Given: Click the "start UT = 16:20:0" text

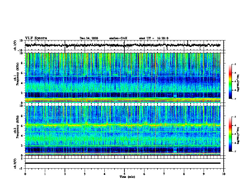Looking at the screenshot, I should tap(154, 38).
